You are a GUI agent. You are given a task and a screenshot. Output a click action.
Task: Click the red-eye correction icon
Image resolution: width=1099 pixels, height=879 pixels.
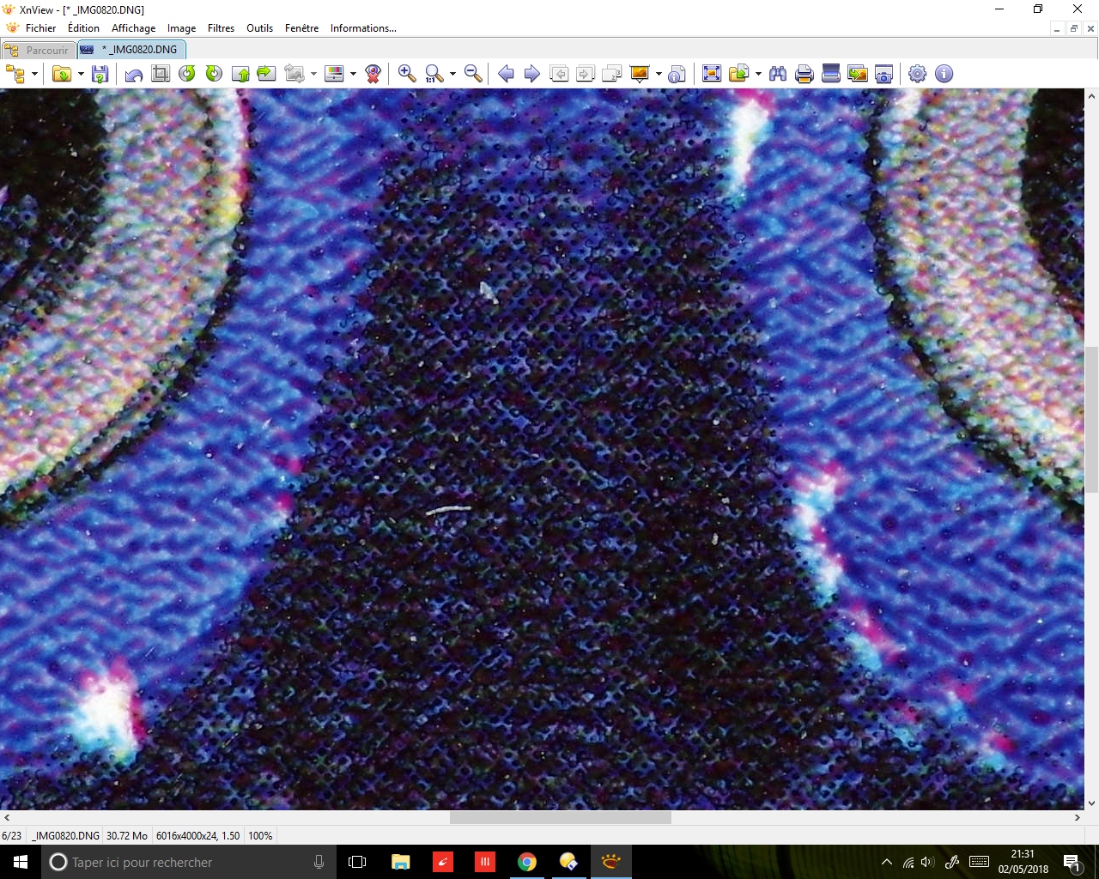coord(373,74)
